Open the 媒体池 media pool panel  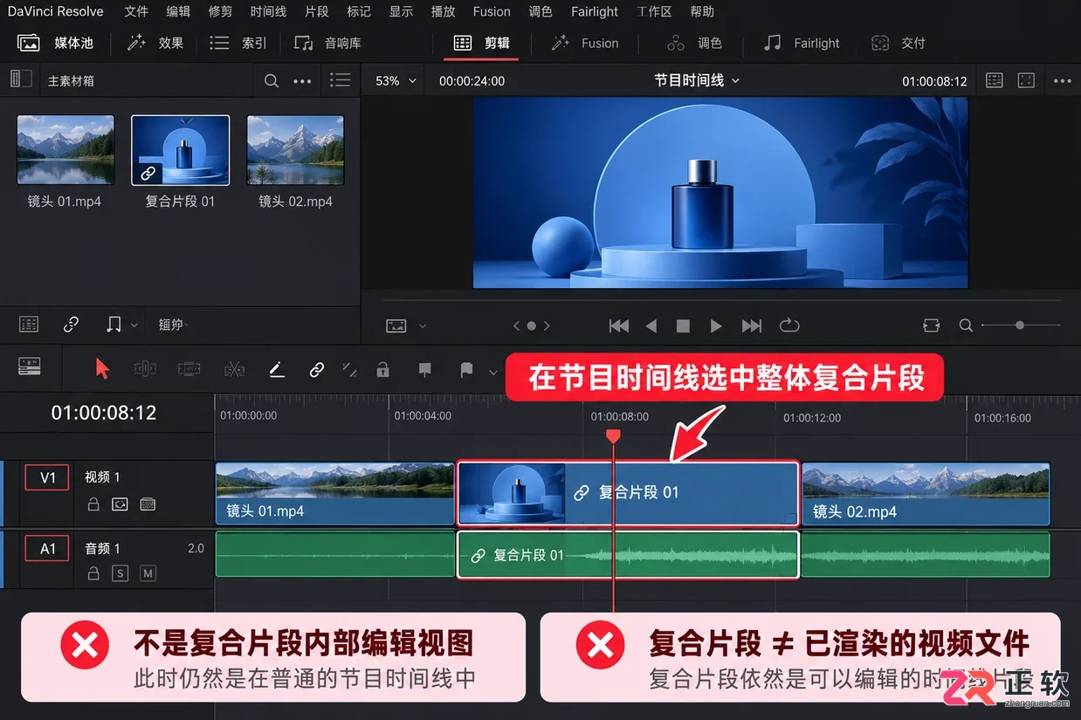55,43
